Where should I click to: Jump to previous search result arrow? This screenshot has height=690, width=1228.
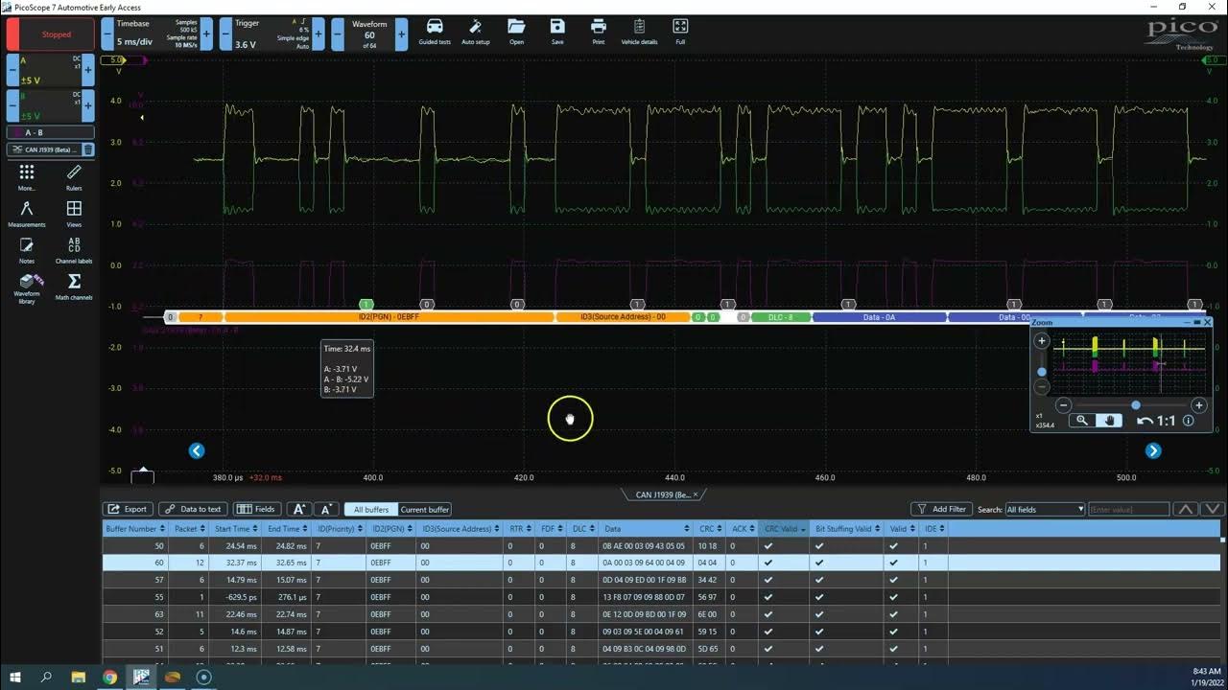(x=1186, y=509)
